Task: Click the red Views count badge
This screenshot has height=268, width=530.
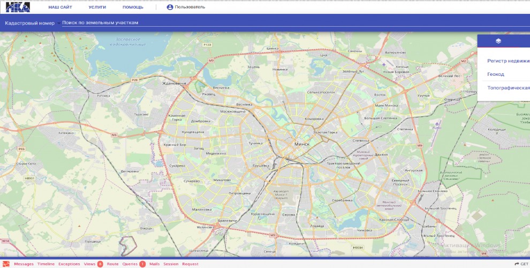Action: pos(100,264)
